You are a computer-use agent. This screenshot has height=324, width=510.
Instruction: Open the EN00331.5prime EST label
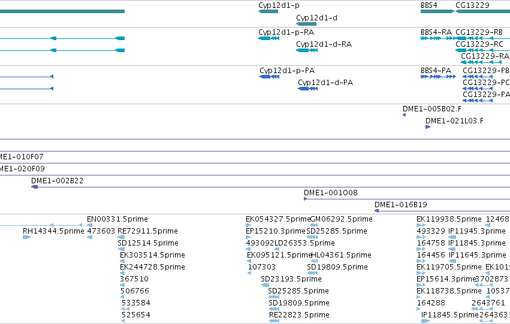117,219
